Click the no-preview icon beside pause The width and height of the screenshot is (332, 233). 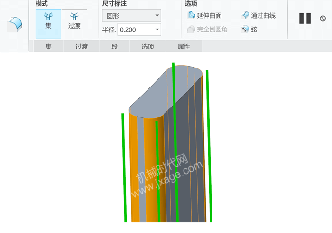coord(323,19)
